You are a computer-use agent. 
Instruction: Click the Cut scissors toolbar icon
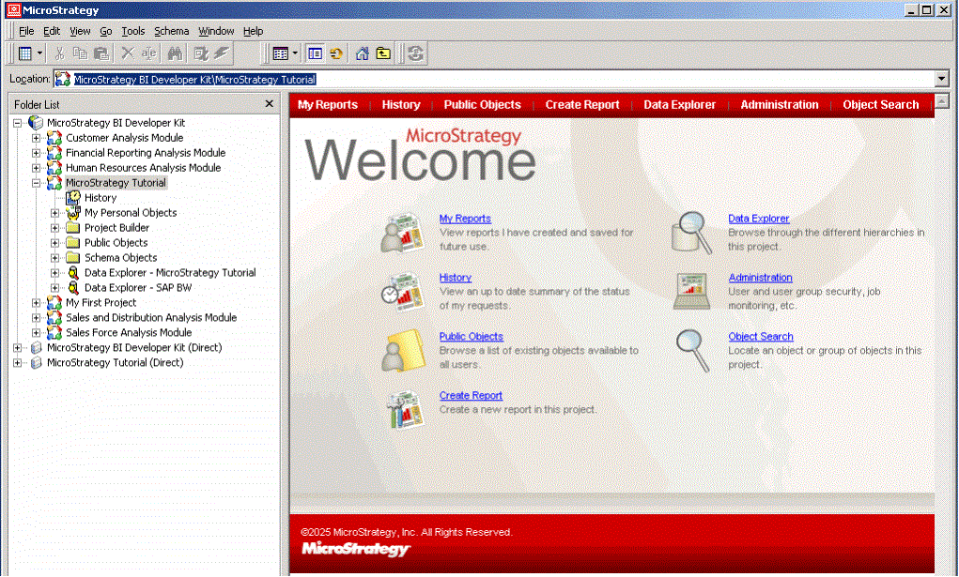[59, 53]
